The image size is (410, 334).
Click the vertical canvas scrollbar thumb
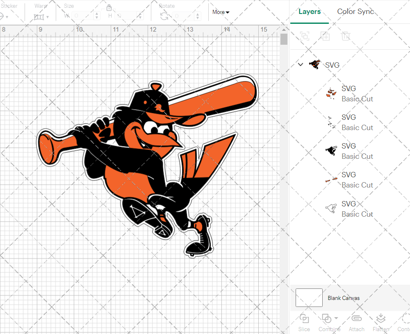[x=284, y=39]
